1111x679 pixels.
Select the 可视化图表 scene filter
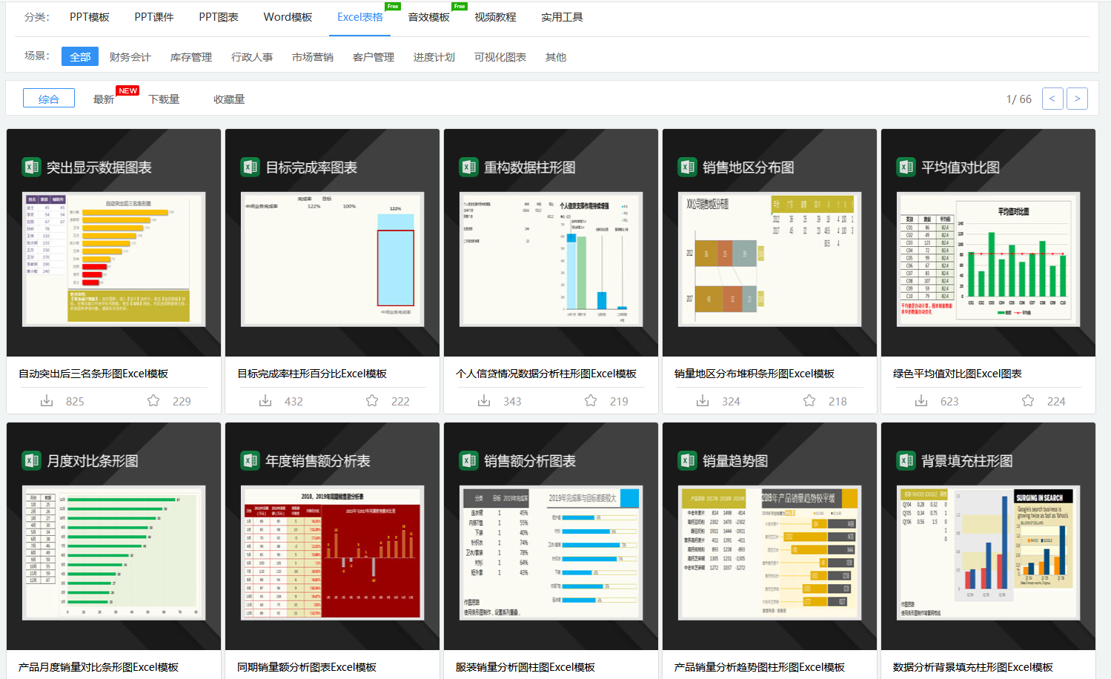[x=499, y=56]
